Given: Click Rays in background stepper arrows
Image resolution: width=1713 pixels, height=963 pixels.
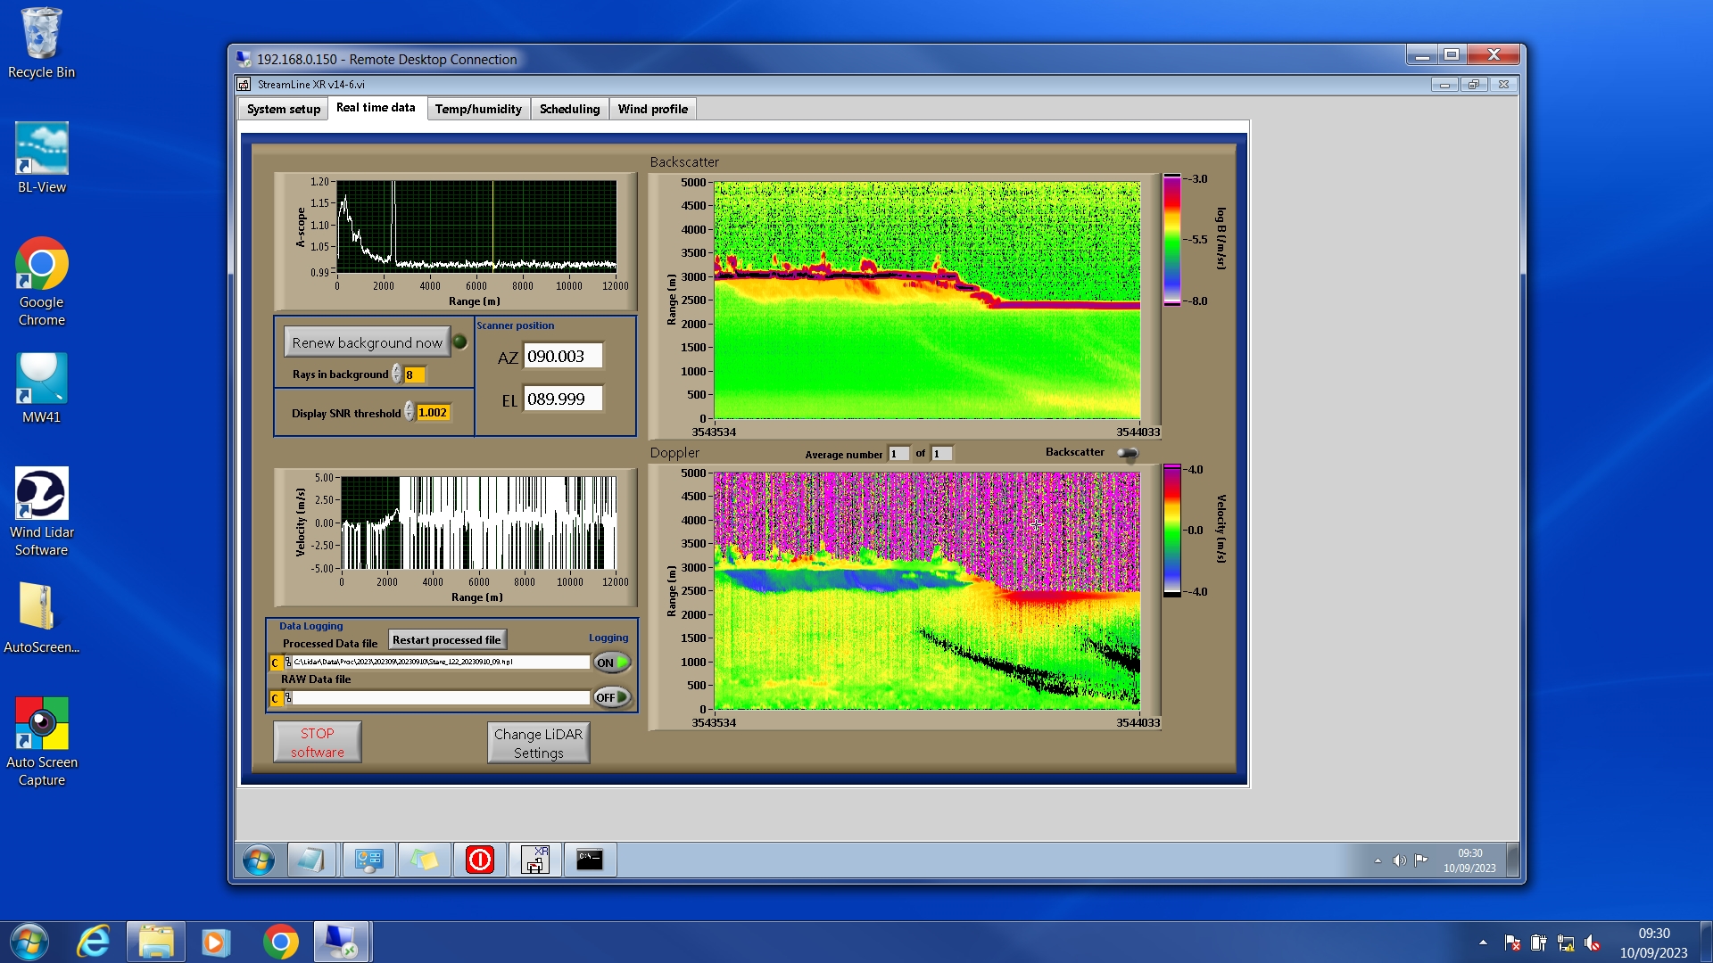Looking at the screenshot, I should coord(397,374).
